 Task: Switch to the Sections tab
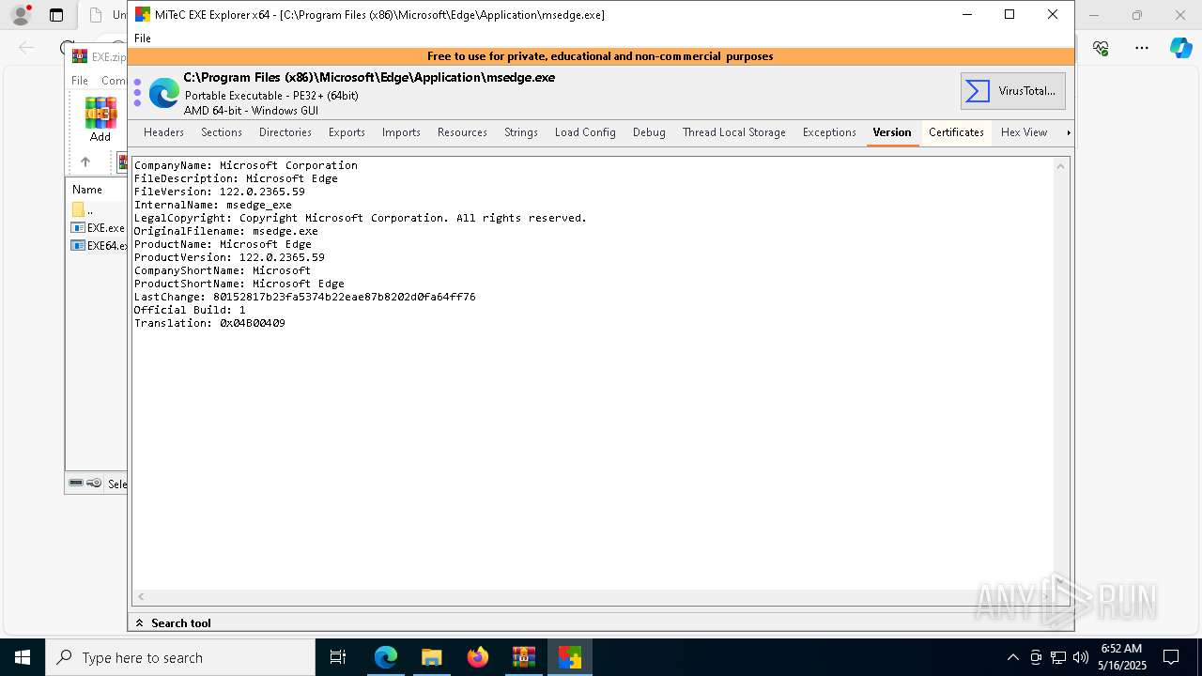pos(222,132)
